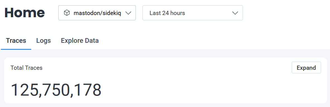Open the Explore Data tab
This screenshot has width=330, height=107.
tap(80, 41)
